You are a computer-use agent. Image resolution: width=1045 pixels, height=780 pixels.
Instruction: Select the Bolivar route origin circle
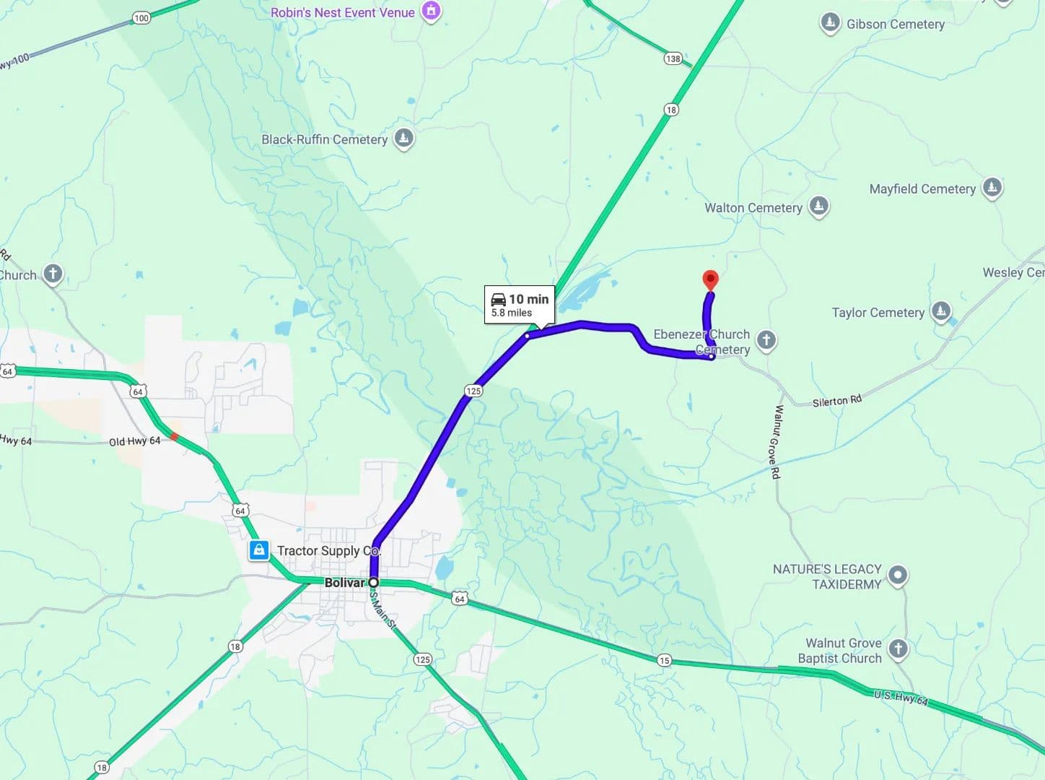374,582
